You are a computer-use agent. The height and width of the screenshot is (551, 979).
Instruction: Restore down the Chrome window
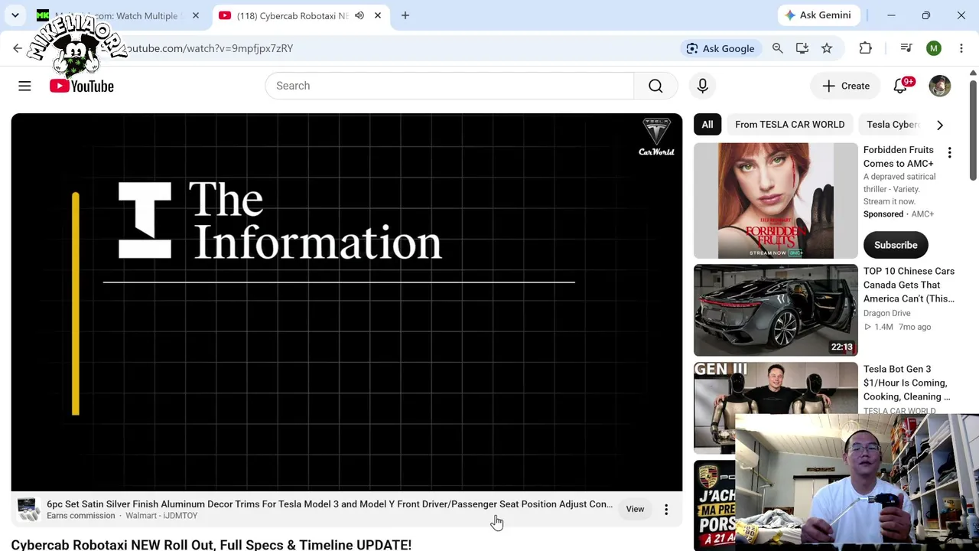(x=926, y=15)
